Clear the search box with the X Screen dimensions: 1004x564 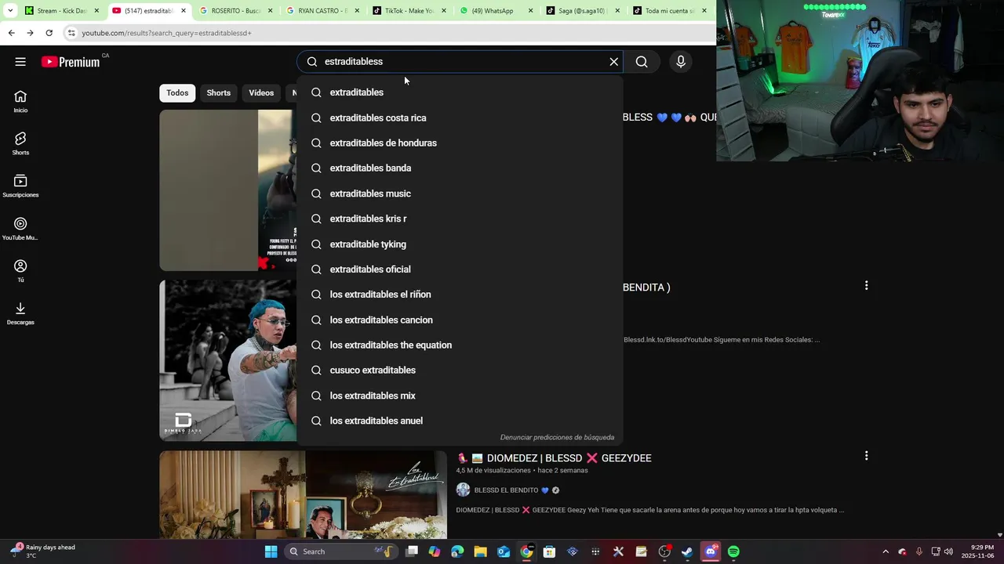614,62
